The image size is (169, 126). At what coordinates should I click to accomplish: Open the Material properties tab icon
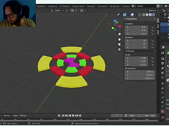(x=163, y=111)
